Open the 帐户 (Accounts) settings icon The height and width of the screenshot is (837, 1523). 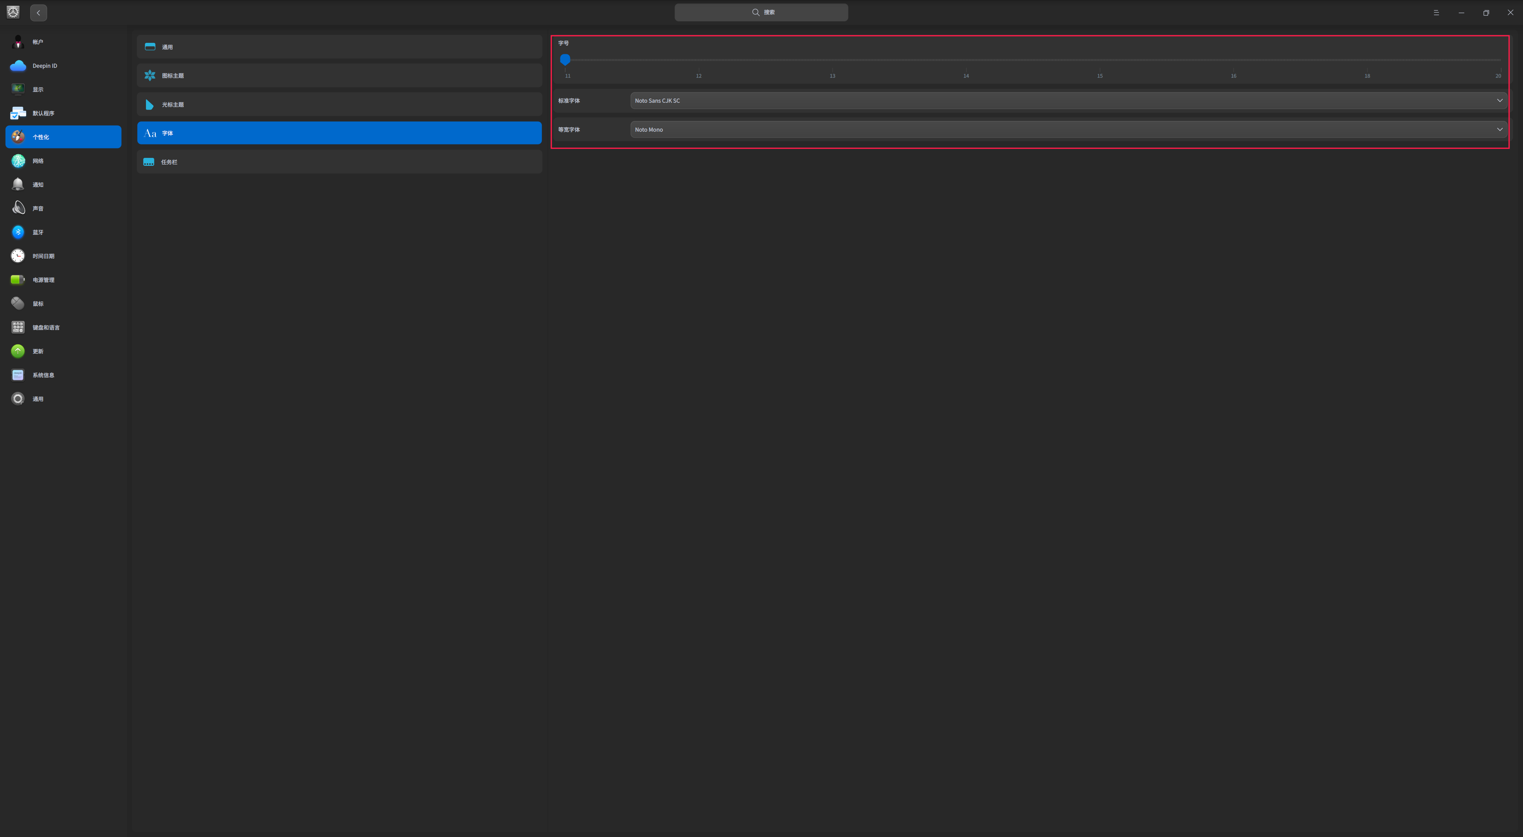(x=18, y=41)
